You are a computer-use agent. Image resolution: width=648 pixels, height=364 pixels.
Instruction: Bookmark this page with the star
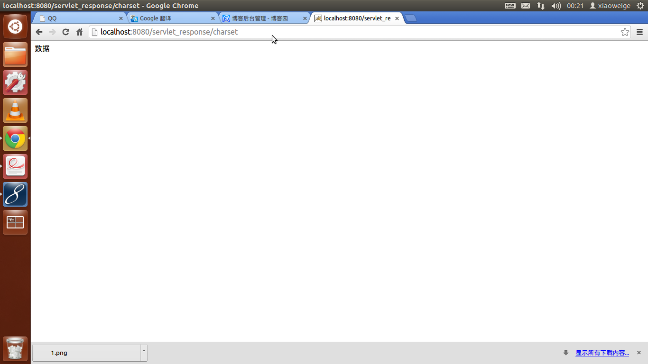625,32
